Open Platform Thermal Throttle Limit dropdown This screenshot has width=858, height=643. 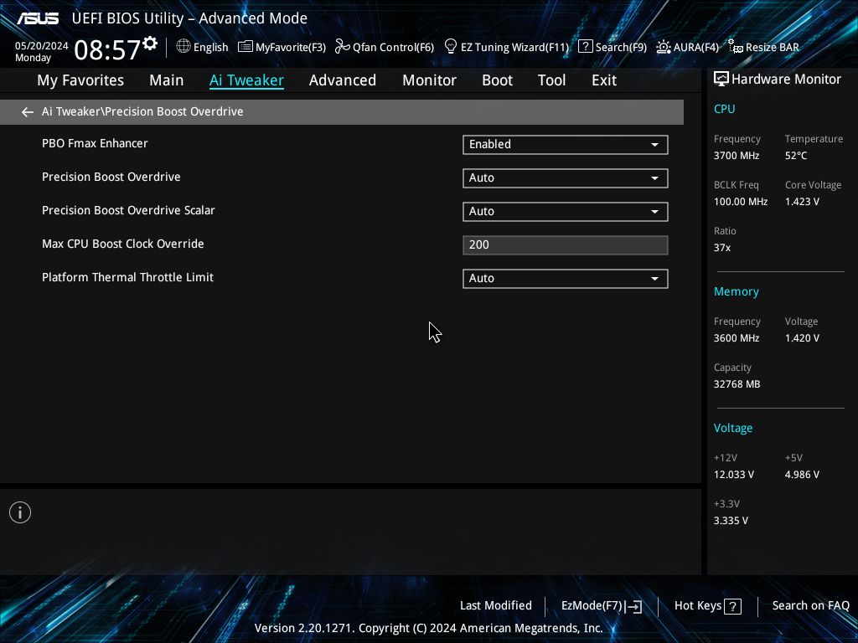(566, 278)
